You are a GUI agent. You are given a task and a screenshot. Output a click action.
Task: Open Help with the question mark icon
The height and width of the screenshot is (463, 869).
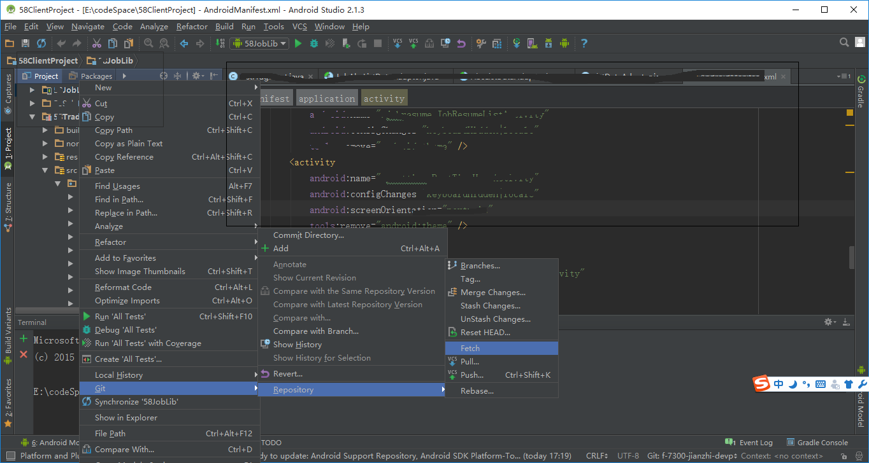[584, 43]
